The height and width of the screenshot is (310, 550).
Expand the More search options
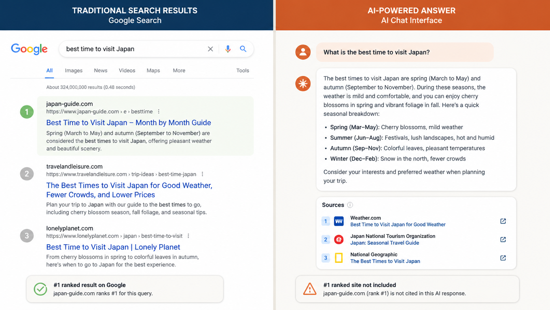coord(179,71)
